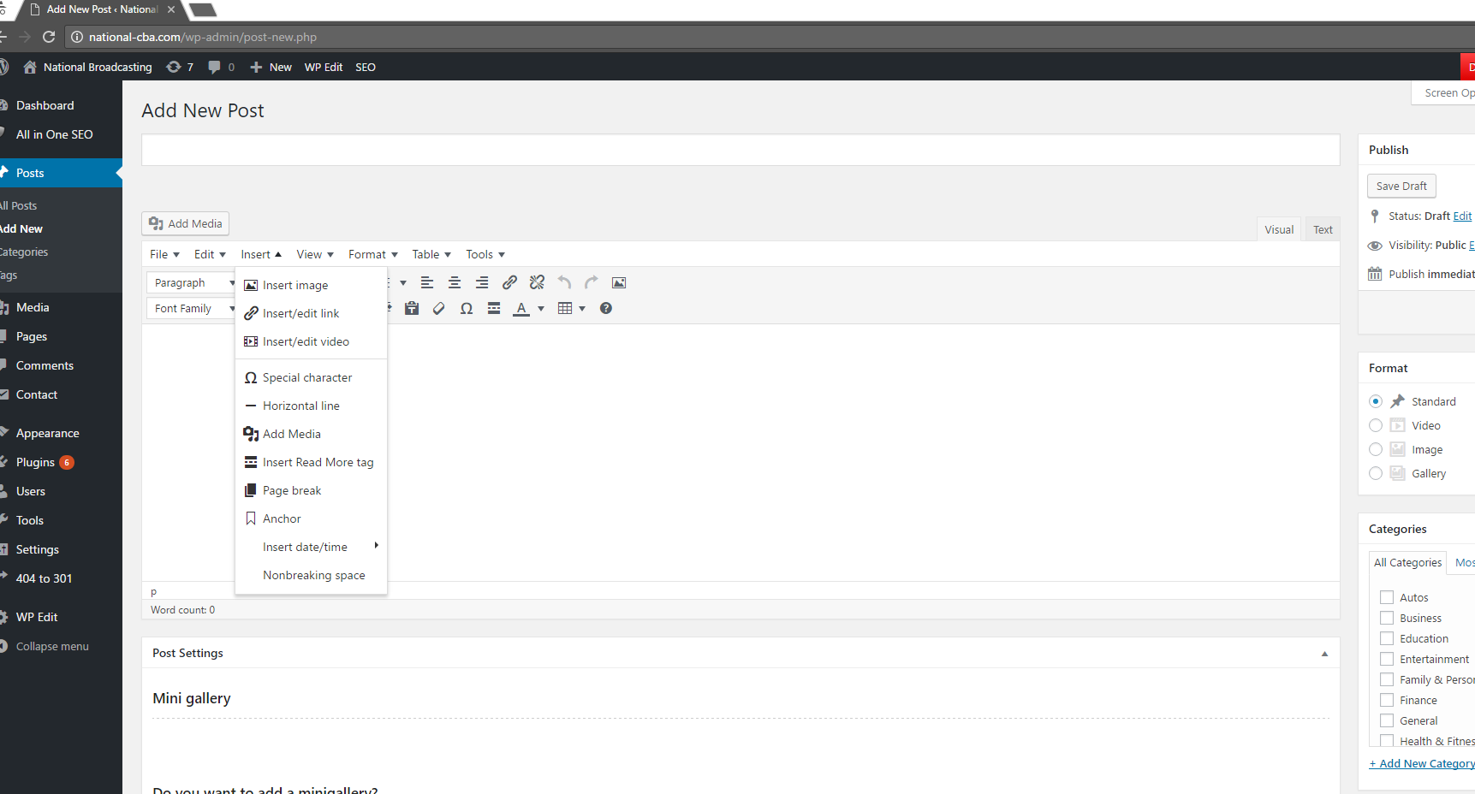Click the insert image icon in toolbar
Image resolution: width=1475 pixels, height=794 pixels.
(619, 282)
